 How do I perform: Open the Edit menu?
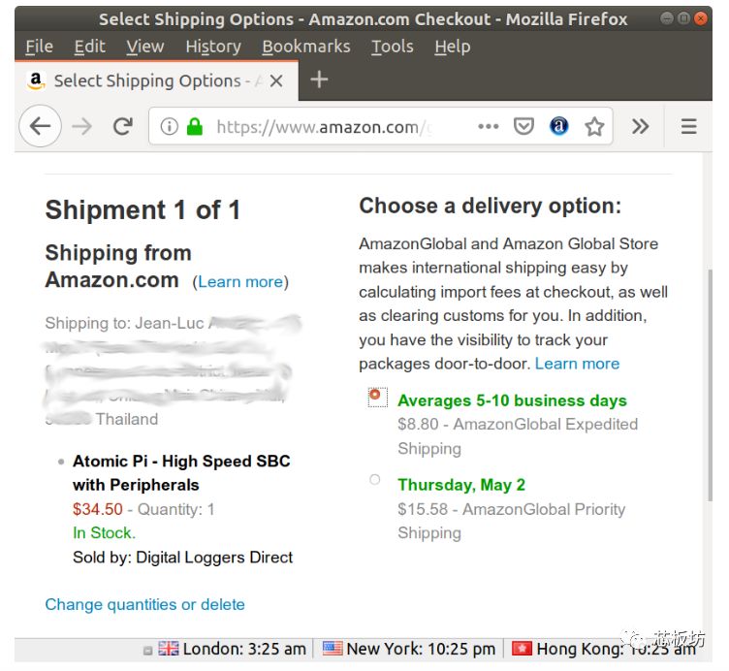coord(90,47)
